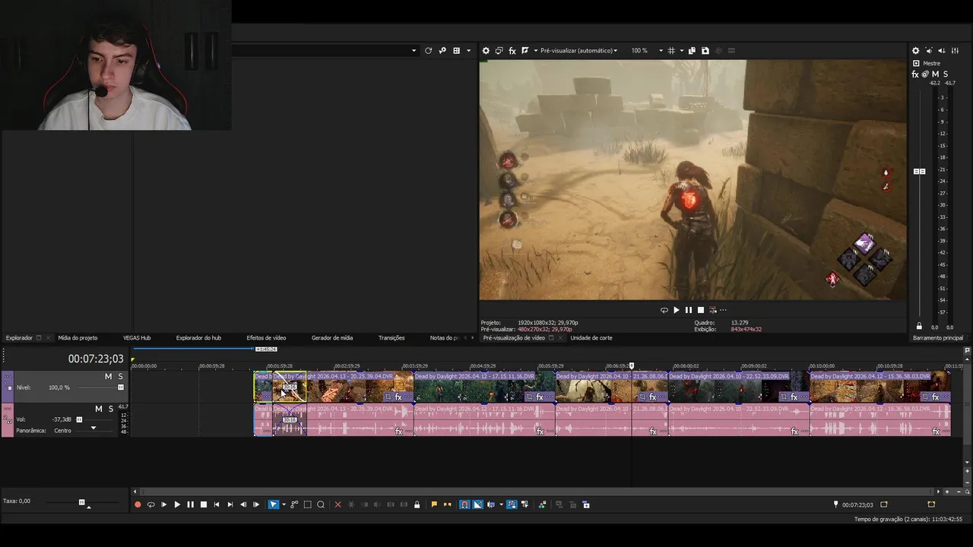Save snapshot to file in preview toolbar
Image resolution: width=973 pixels, height=547 pixels.
pos(705,51)
